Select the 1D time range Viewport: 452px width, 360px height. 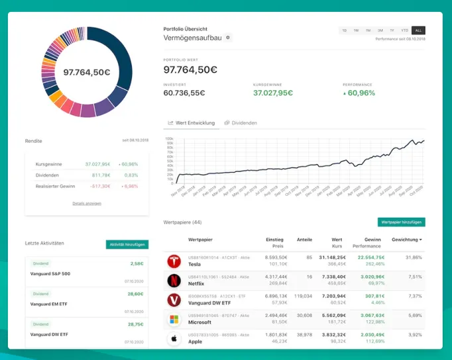point(345,30)
